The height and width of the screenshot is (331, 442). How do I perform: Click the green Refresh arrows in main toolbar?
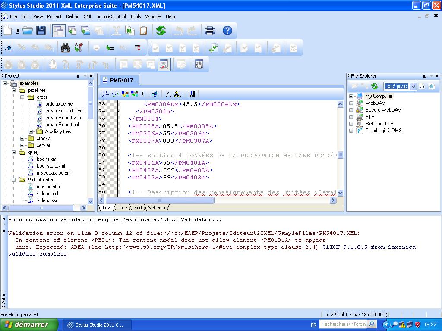[161, 31]
